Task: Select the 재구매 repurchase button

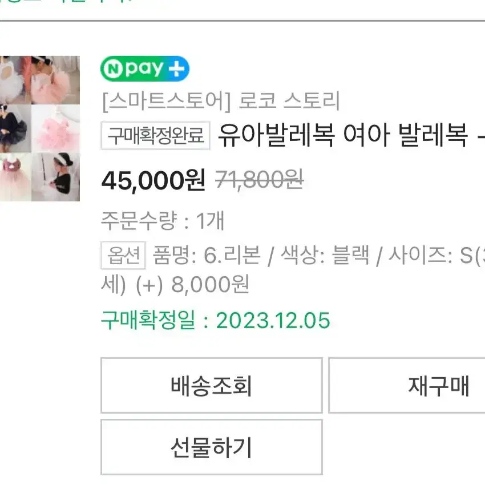Action: pyautogui.click(x=407, y=385)
